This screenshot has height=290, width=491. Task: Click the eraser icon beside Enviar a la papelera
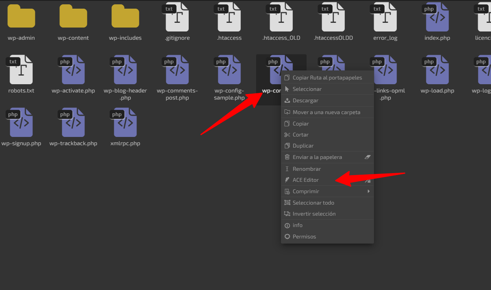[x=368, y=157]
